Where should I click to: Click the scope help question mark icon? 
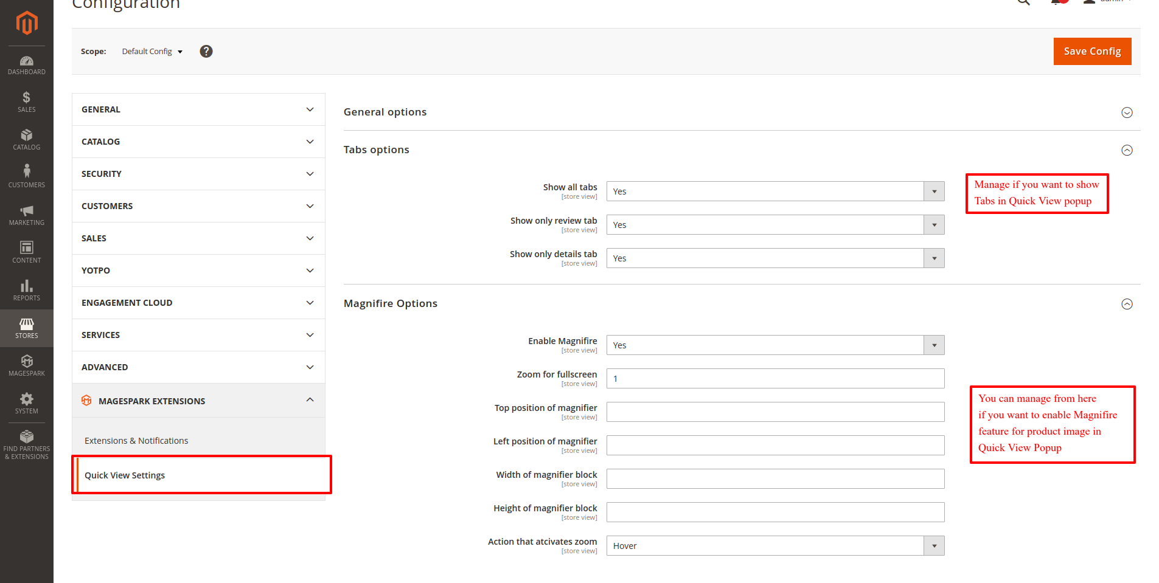pos(206,51)
